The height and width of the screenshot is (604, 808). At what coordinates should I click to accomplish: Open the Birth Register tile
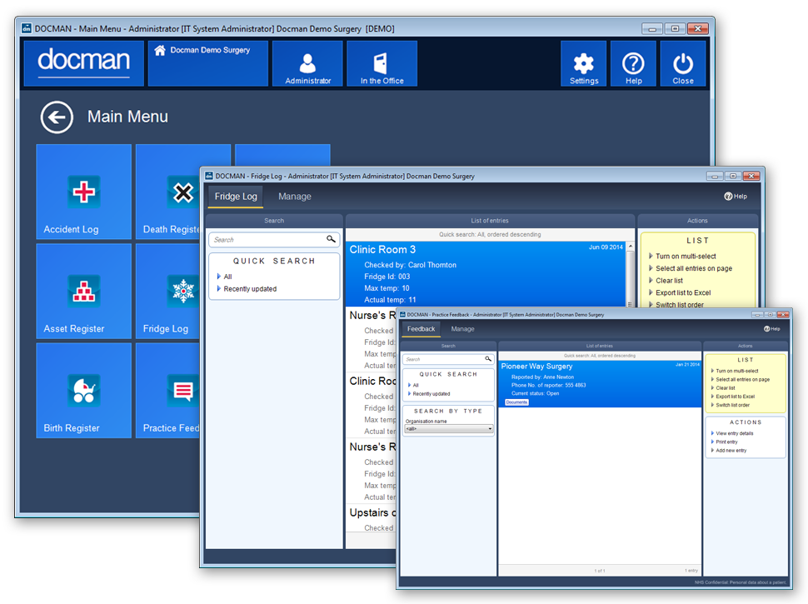click(x=83, y=391)
